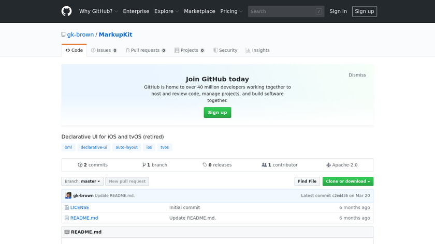The width and height of the screenshot is (435, 244).
Task: Click the contributors people icon
Action: pos(264,165)
